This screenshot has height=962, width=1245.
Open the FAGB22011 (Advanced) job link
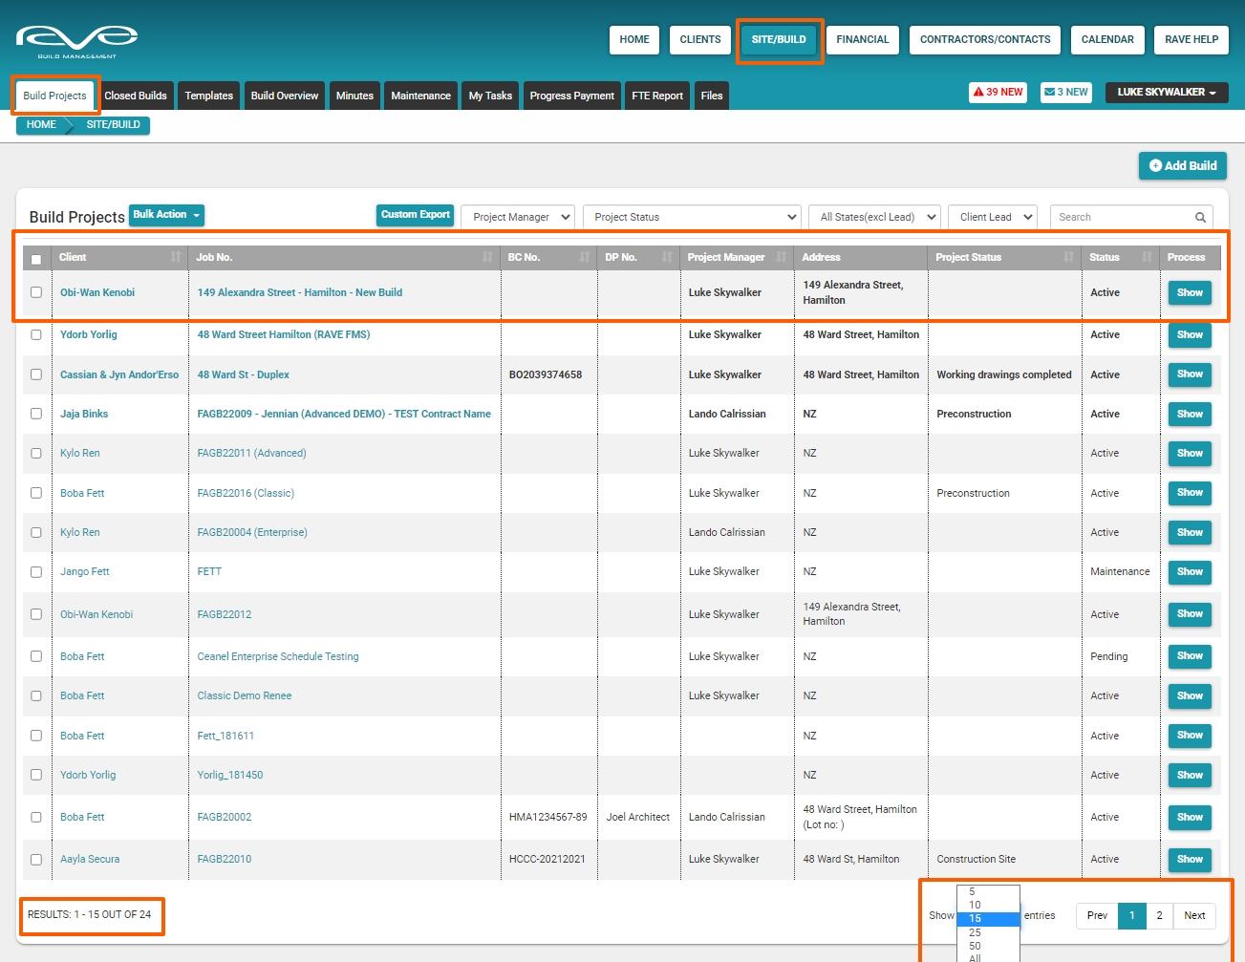[x=251, y=454]
